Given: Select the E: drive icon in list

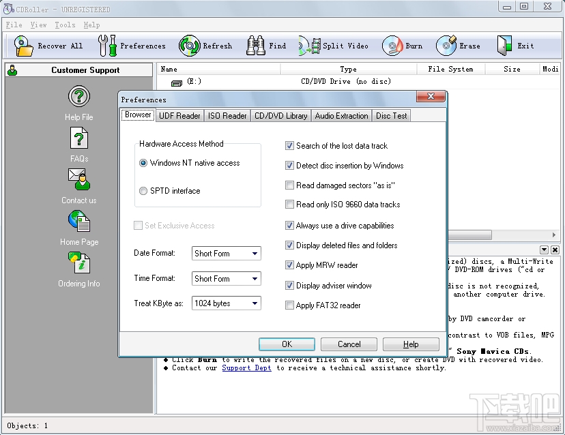Looking at the screenshot, I should tap(177, 83).
